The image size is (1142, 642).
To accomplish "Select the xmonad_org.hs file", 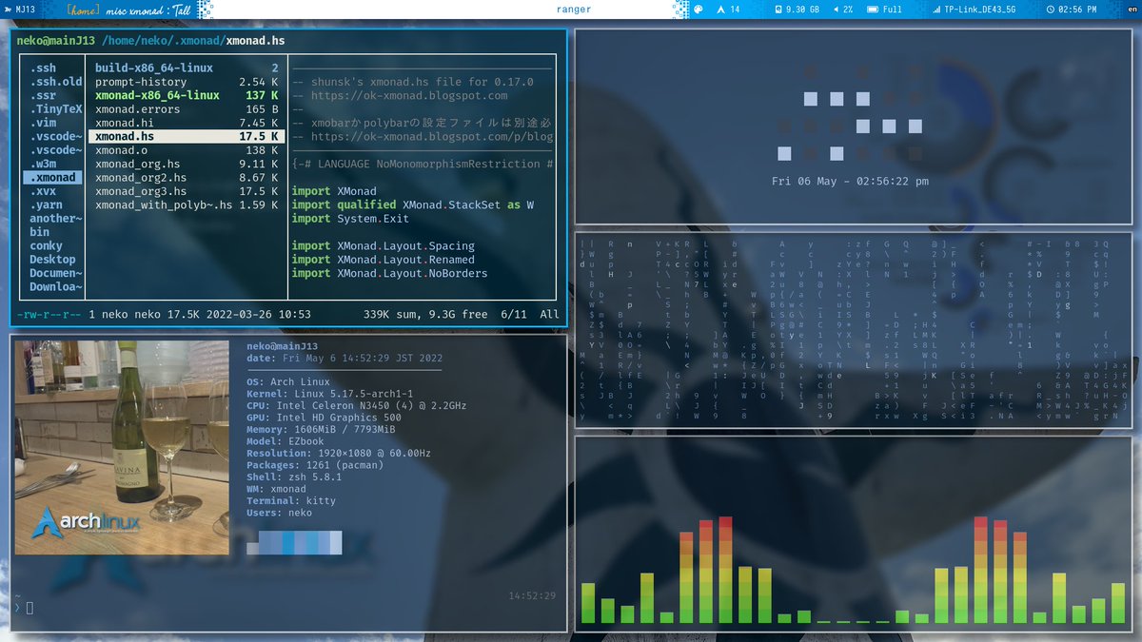I will (x=187, y=164).
